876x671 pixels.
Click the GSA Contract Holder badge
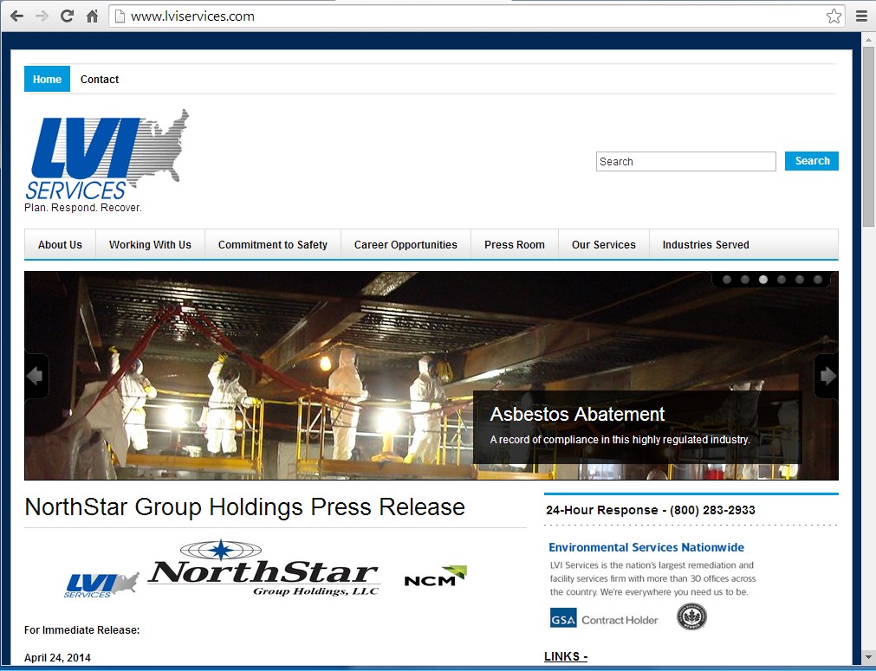click(604, 618)
